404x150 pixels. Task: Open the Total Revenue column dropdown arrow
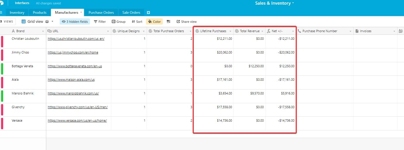(x=263, y=31)
